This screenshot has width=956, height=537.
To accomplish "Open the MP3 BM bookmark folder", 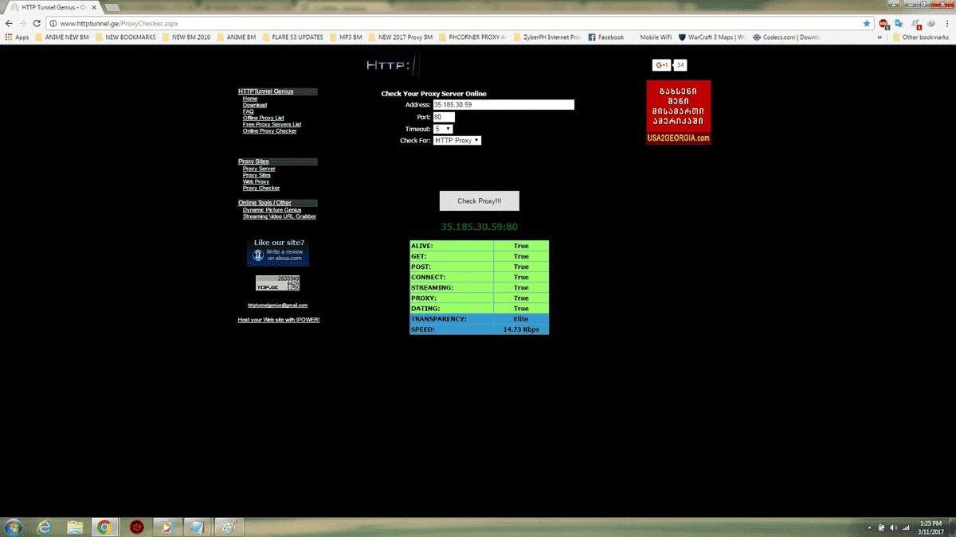I will point(345,37).
